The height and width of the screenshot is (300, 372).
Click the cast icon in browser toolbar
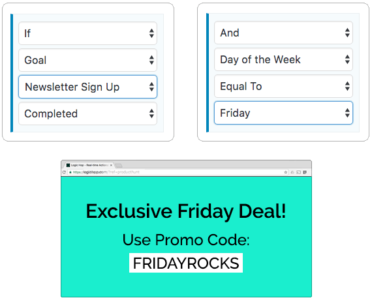click(299, 172)
